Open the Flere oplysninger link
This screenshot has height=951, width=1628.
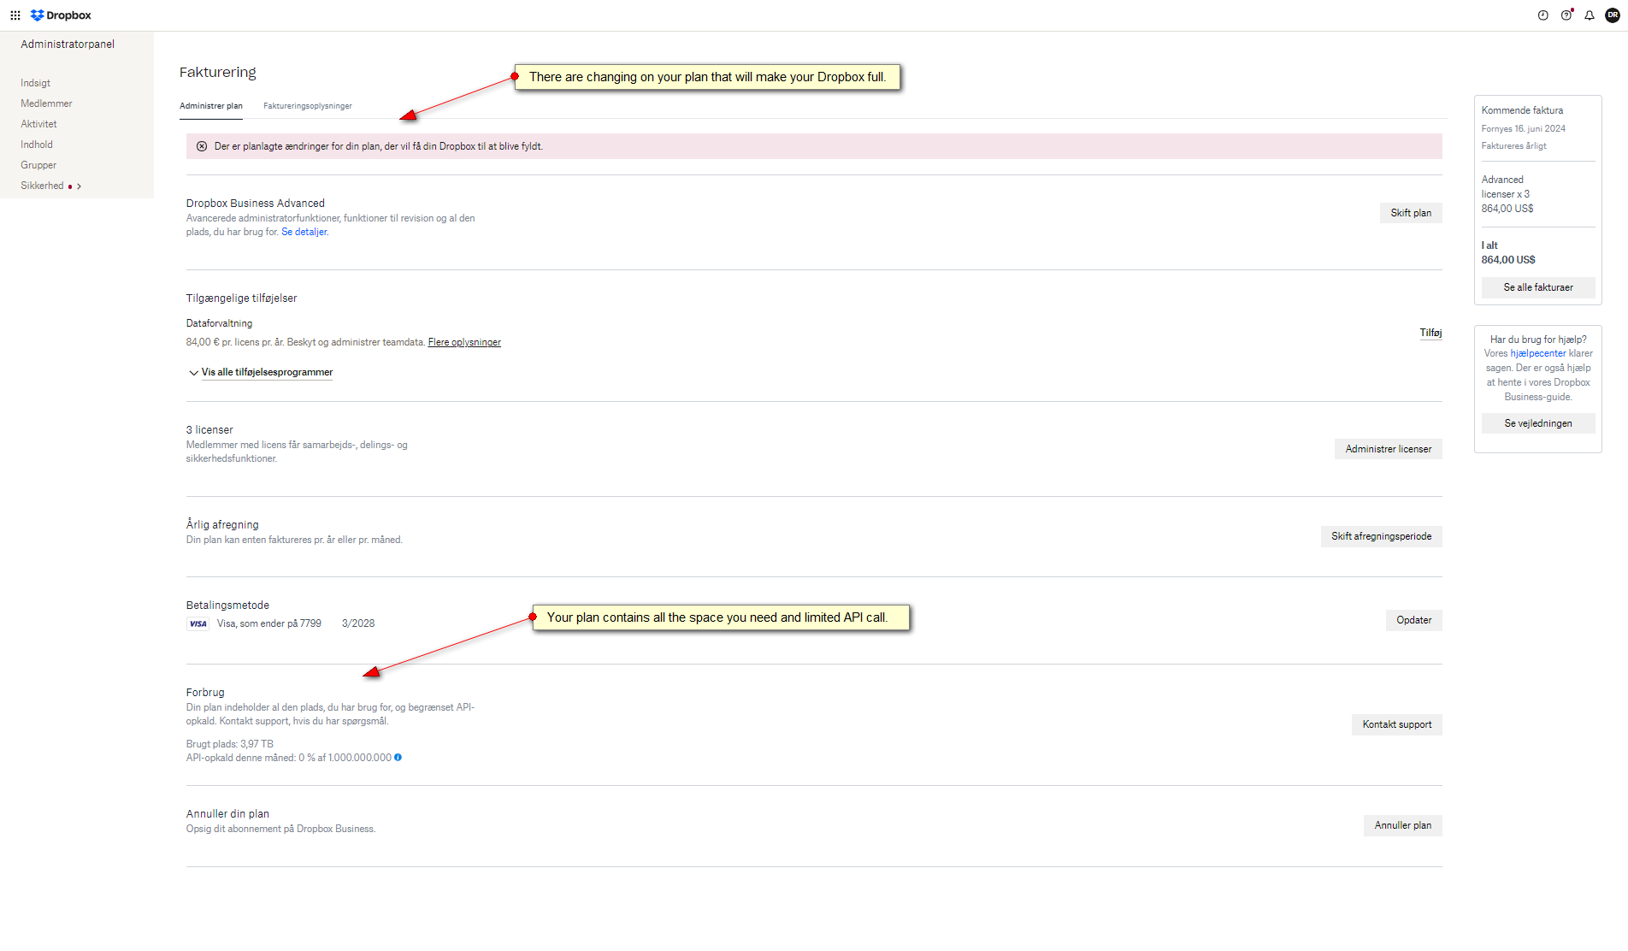[464, 342]
